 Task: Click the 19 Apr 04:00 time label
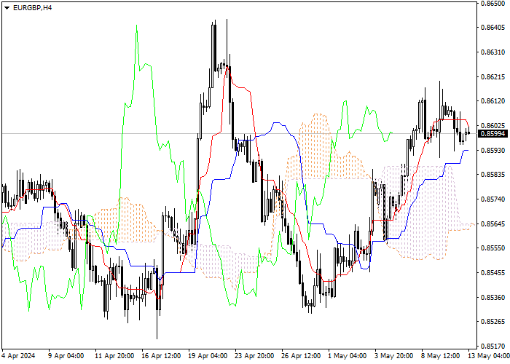(x=208, y=356)
